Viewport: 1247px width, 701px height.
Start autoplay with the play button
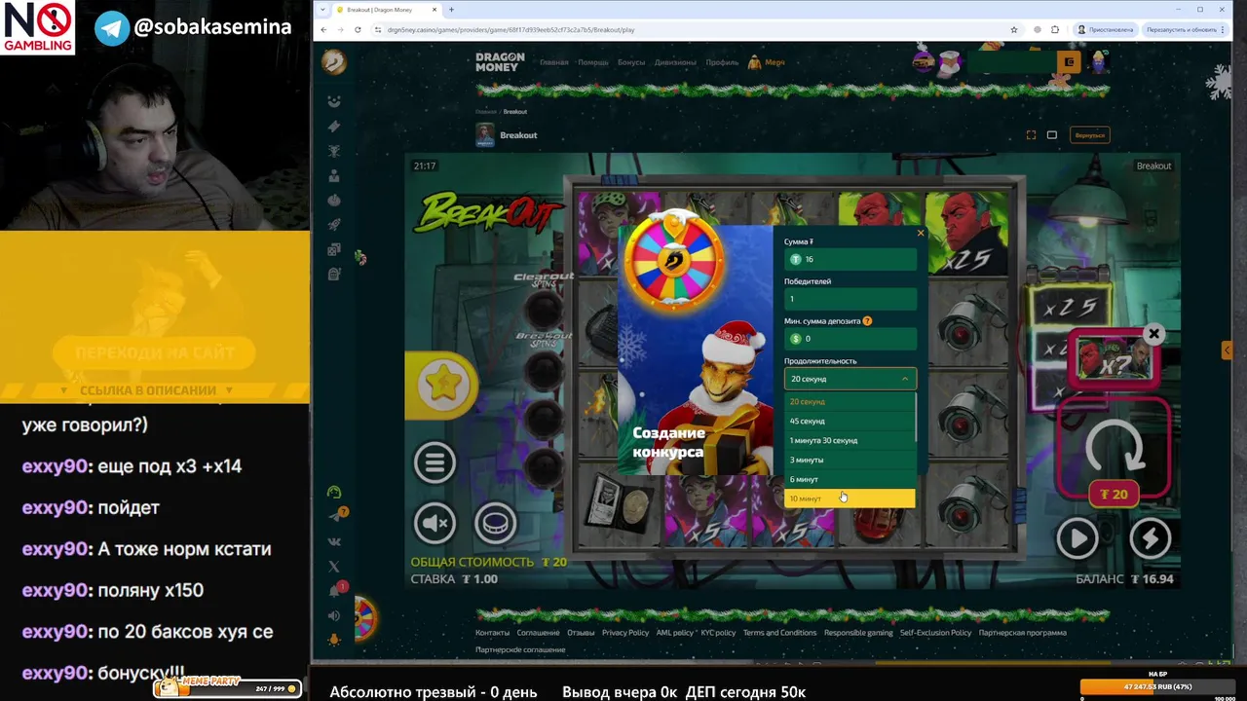coord(1077,537)
